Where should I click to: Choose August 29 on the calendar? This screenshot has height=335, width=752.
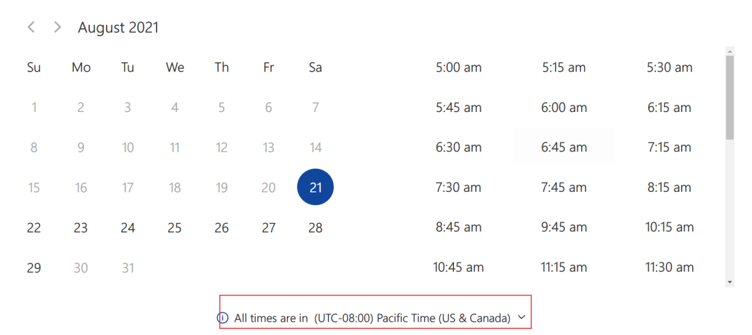coord(33,268)
